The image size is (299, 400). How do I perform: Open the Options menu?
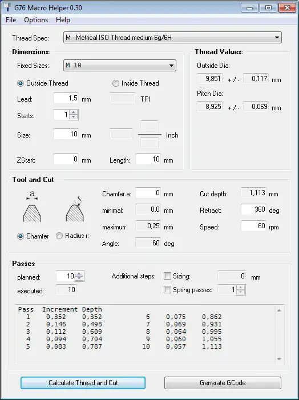(36, 20)
